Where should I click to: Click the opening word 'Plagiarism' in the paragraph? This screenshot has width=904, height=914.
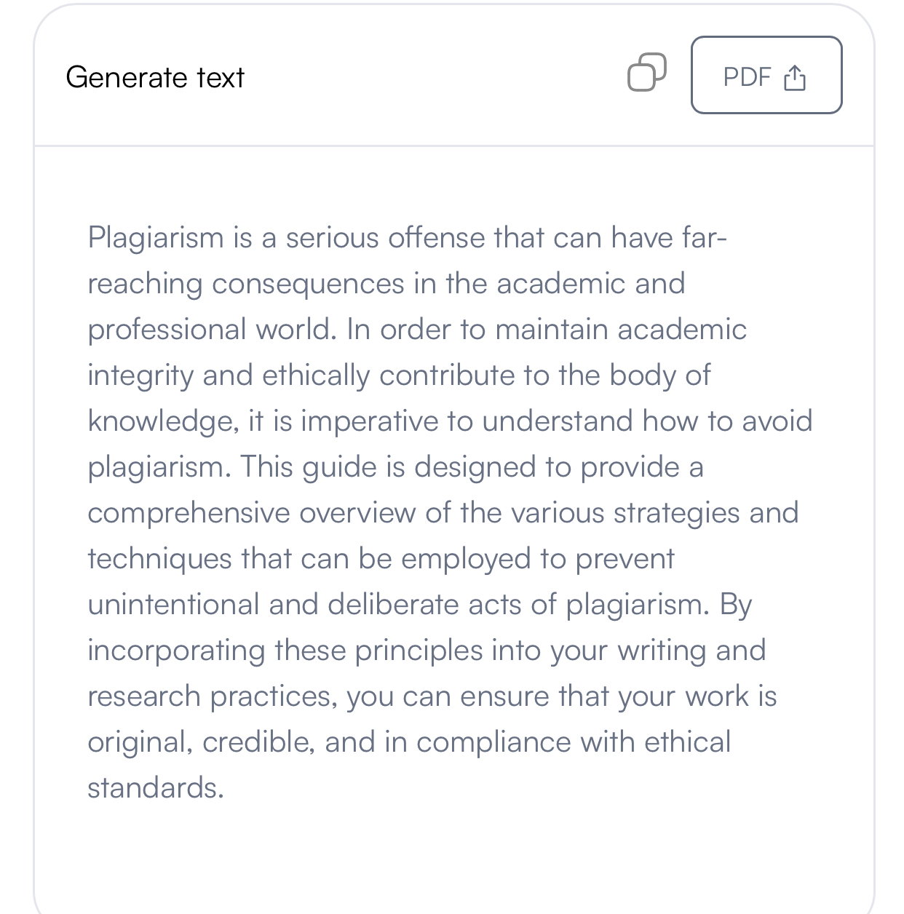[156, 238]
